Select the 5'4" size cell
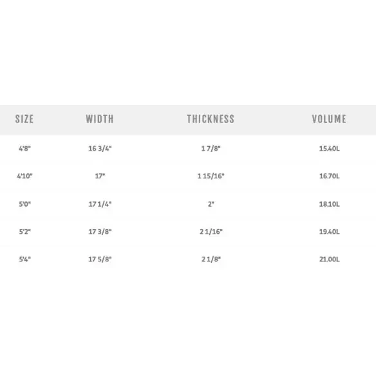 pos(24,259)
